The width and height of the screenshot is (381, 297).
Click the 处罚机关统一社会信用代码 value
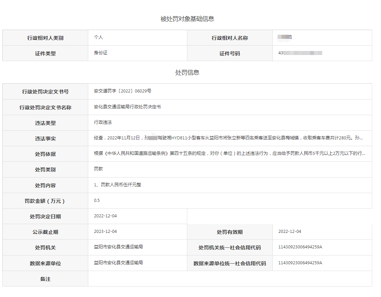point(300,247)
